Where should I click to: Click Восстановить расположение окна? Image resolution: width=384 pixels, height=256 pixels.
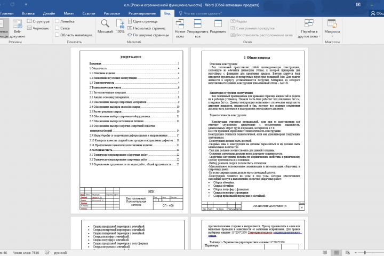[261, 35]
